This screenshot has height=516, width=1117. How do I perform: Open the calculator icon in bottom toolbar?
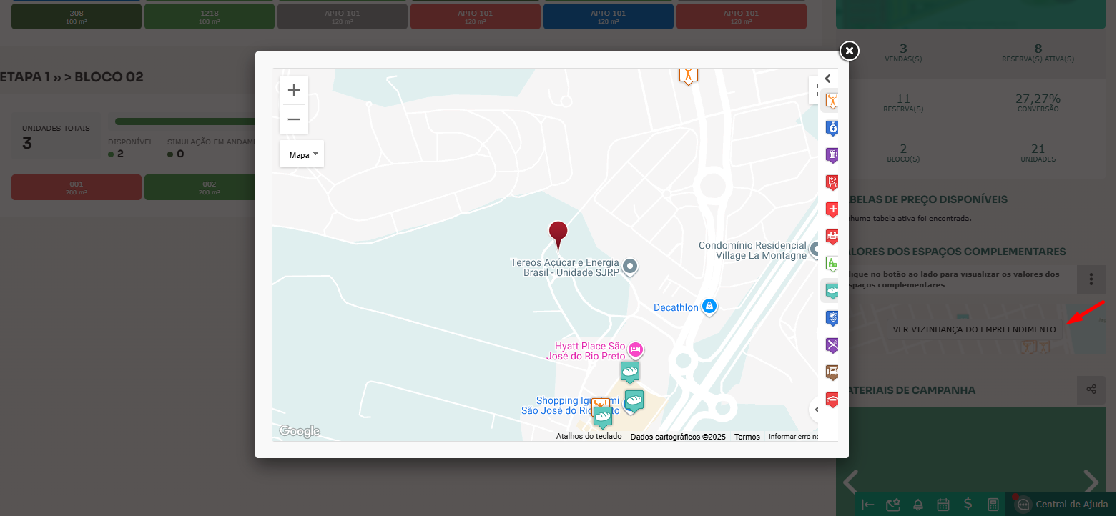[993, 505]
